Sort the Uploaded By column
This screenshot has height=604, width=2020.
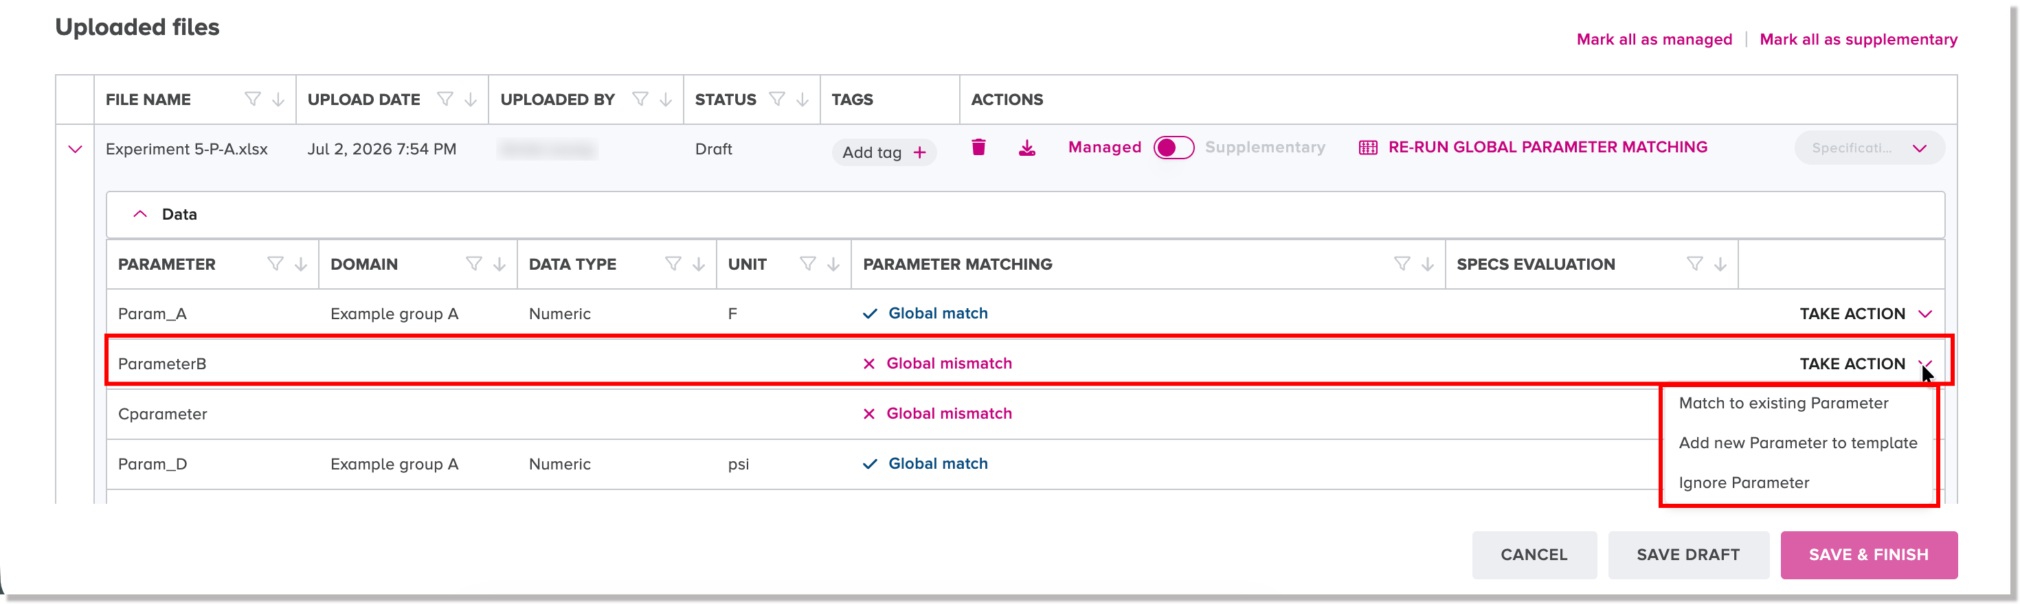[666, 100]
